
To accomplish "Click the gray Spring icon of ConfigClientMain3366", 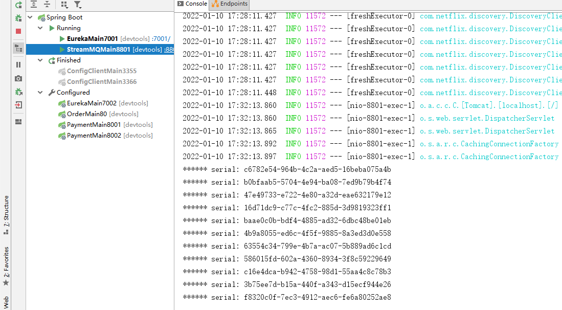I will [x=62, y=82].
